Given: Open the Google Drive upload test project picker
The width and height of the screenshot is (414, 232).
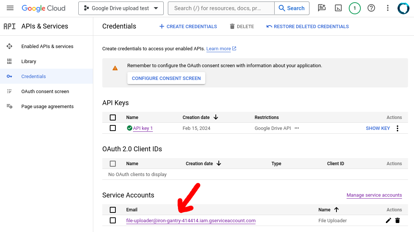Looking at the screenshot, I should [x=121, y=8].
